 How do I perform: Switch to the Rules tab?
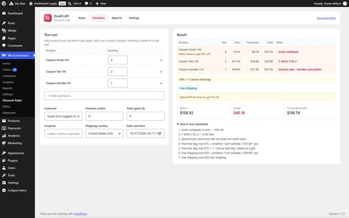[82, 18]
